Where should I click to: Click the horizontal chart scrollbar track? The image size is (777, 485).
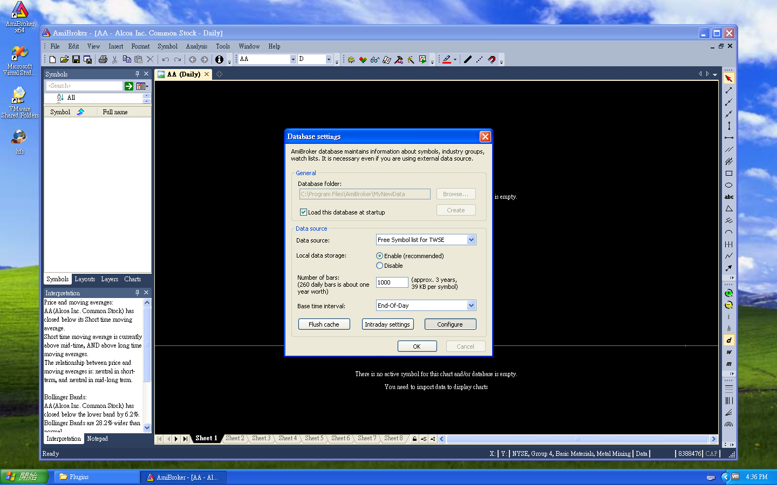click(577, 439)
